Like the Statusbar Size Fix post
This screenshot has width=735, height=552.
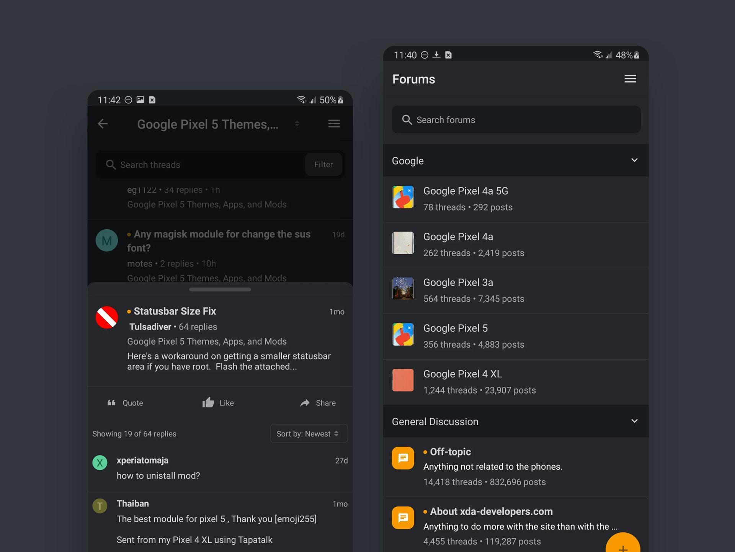pyautogui.click(x=217, y=403)
